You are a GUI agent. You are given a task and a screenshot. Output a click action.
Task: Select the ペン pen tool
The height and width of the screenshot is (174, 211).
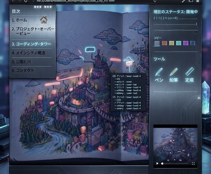[x=159, y=75]
